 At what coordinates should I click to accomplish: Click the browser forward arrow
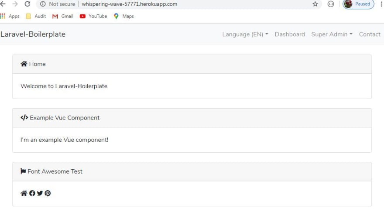click(15, 4)
